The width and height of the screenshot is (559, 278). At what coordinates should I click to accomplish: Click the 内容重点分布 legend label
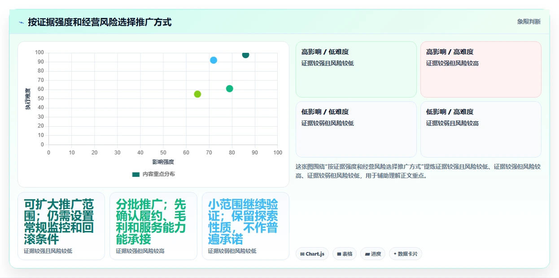pos(158,174)
